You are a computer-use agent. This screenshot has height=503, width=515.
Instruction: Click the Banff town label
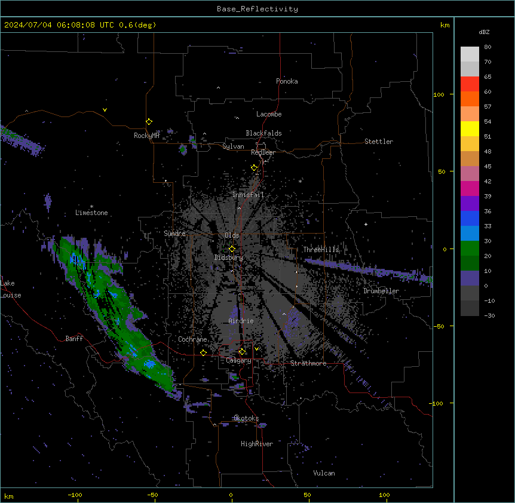[x=74, y=339]
